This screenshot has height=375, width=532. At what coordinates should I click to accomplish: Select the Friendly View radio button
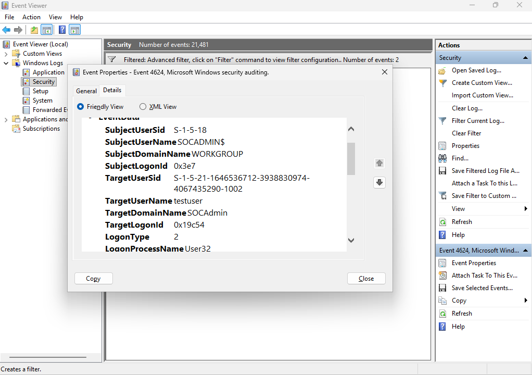(80, 106)
